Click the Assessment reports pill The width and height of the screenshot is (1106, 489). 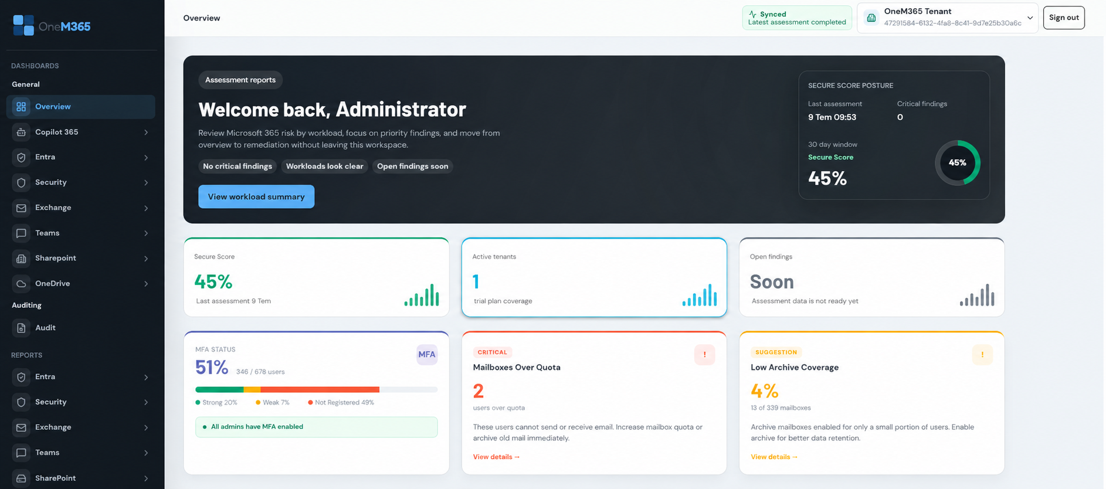click(240, 80)
